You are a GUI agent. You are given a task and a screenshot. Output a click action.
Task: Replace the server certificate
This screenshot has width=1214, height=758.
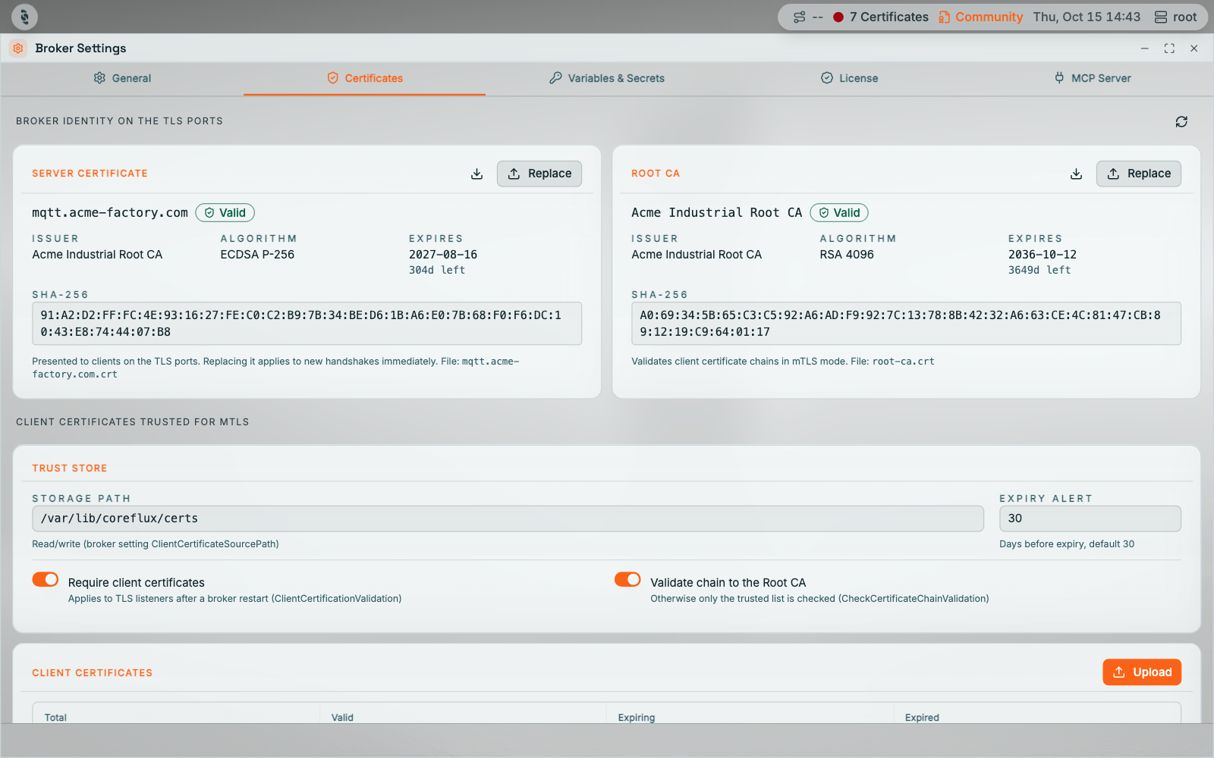[x=539, y=174]
